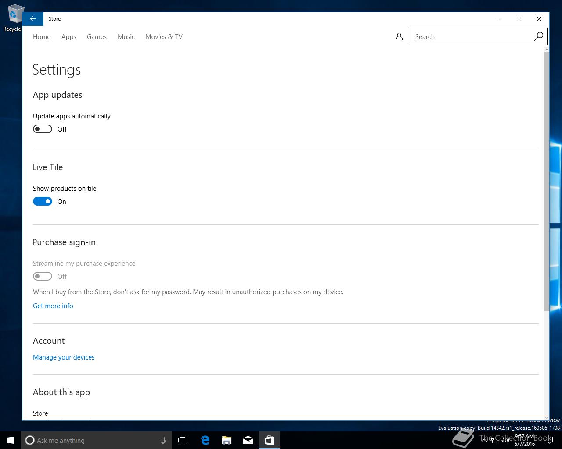Open the Games tab

[97, 37]
